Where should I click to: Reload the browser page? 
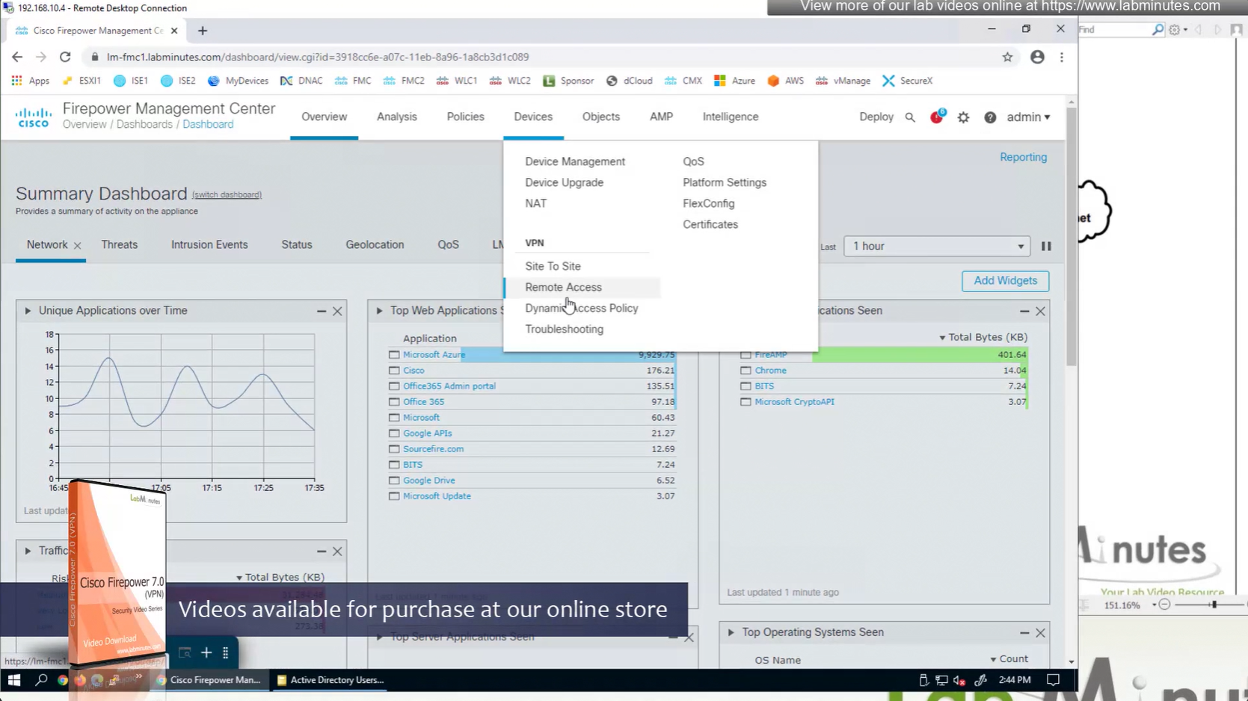pos(65,57)
